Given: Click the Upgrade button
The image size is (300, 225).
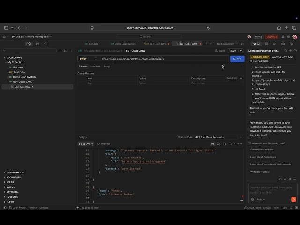Looking at the screenshot, I should click(271, 37).
